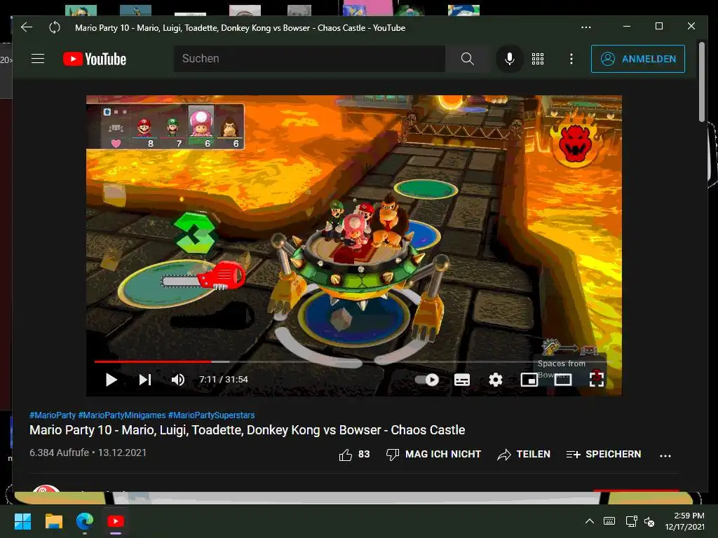
Task: Click MAG ICH NICHT dislike button
Action: pyautogui.click(x=433, y=454)
